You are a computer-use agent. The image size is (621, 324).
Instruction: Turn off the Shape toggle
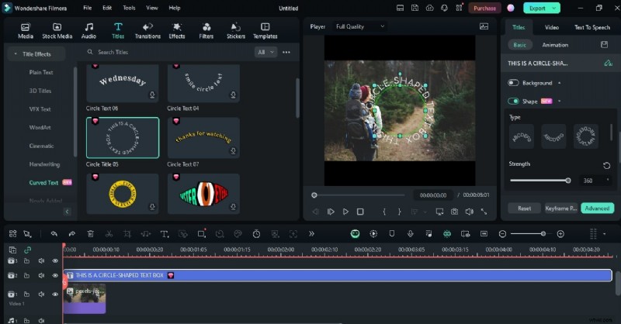click(x=513, y=101)
